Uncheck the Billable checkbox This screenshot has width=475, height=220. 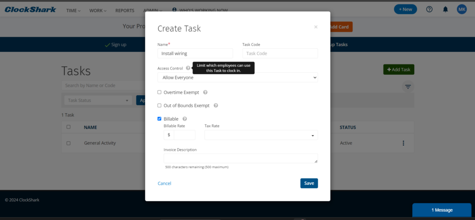click(160, 119)
